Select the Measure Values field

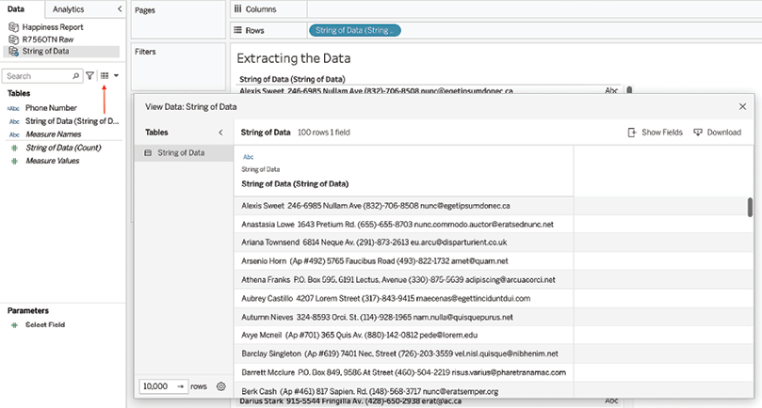(52, 161)
